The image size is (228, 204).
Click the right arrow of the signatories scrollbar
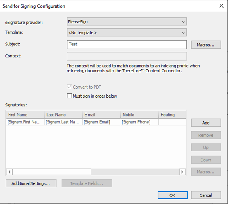[182, 172]
